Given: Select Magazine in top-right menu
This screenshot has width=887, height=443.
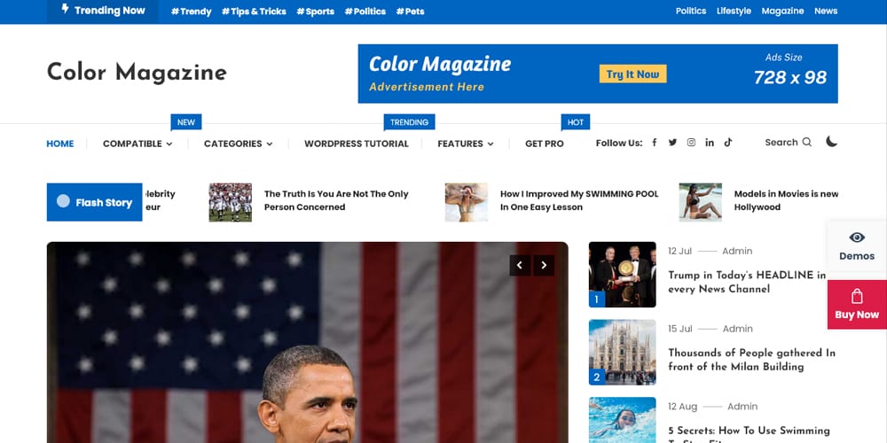Looking at the screenshot, I should pos(782,11).
